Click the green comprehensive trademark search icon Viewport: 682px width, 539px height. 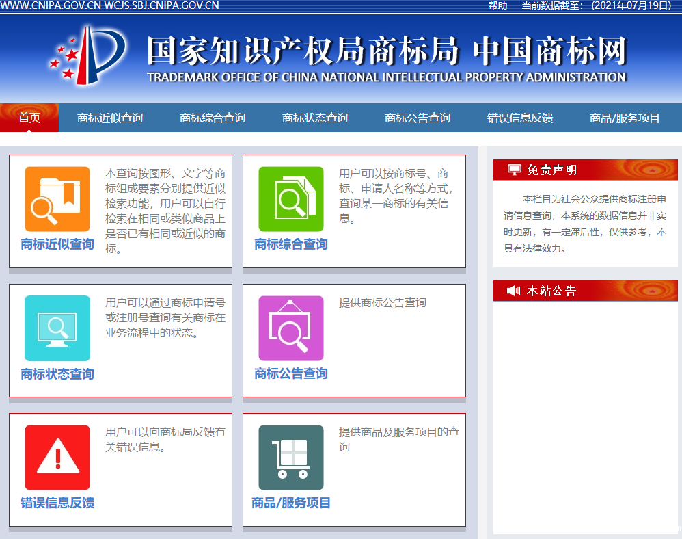tap(290, 199)
